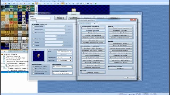
Task: Click the open project folder icon
Action: point(6,3)
